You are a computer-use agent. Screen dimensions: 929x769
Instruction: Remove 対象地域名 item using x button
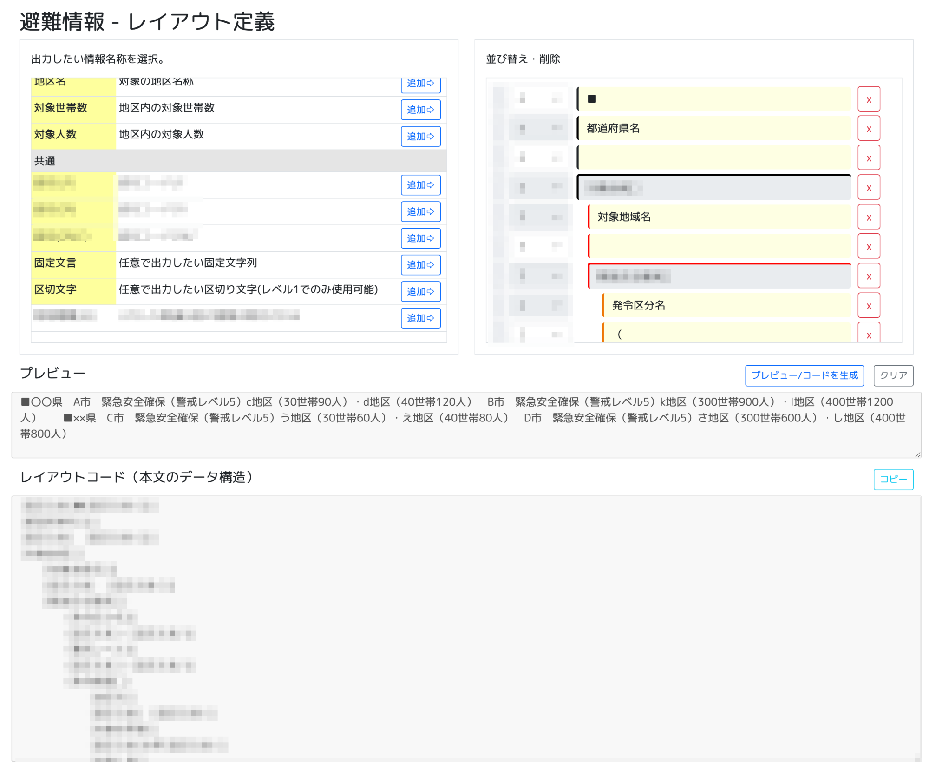click(868, 217)
